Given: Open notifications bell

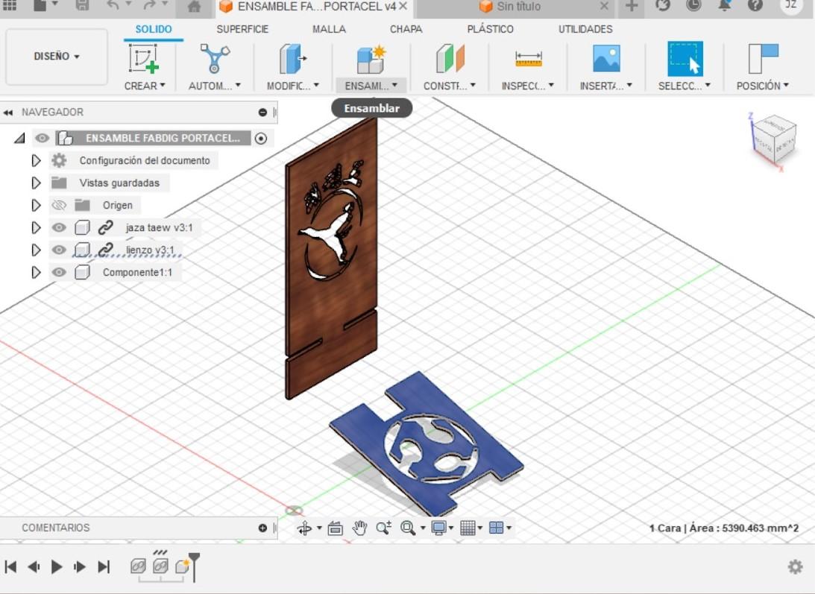Looking at the screenshot, I should pyautogui.click(x=725, y=5).
